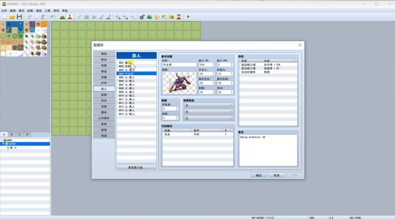This screenshot has width=395, height=219.
Task: Click the Paste clipboard icon
Action: pos(43,17)
